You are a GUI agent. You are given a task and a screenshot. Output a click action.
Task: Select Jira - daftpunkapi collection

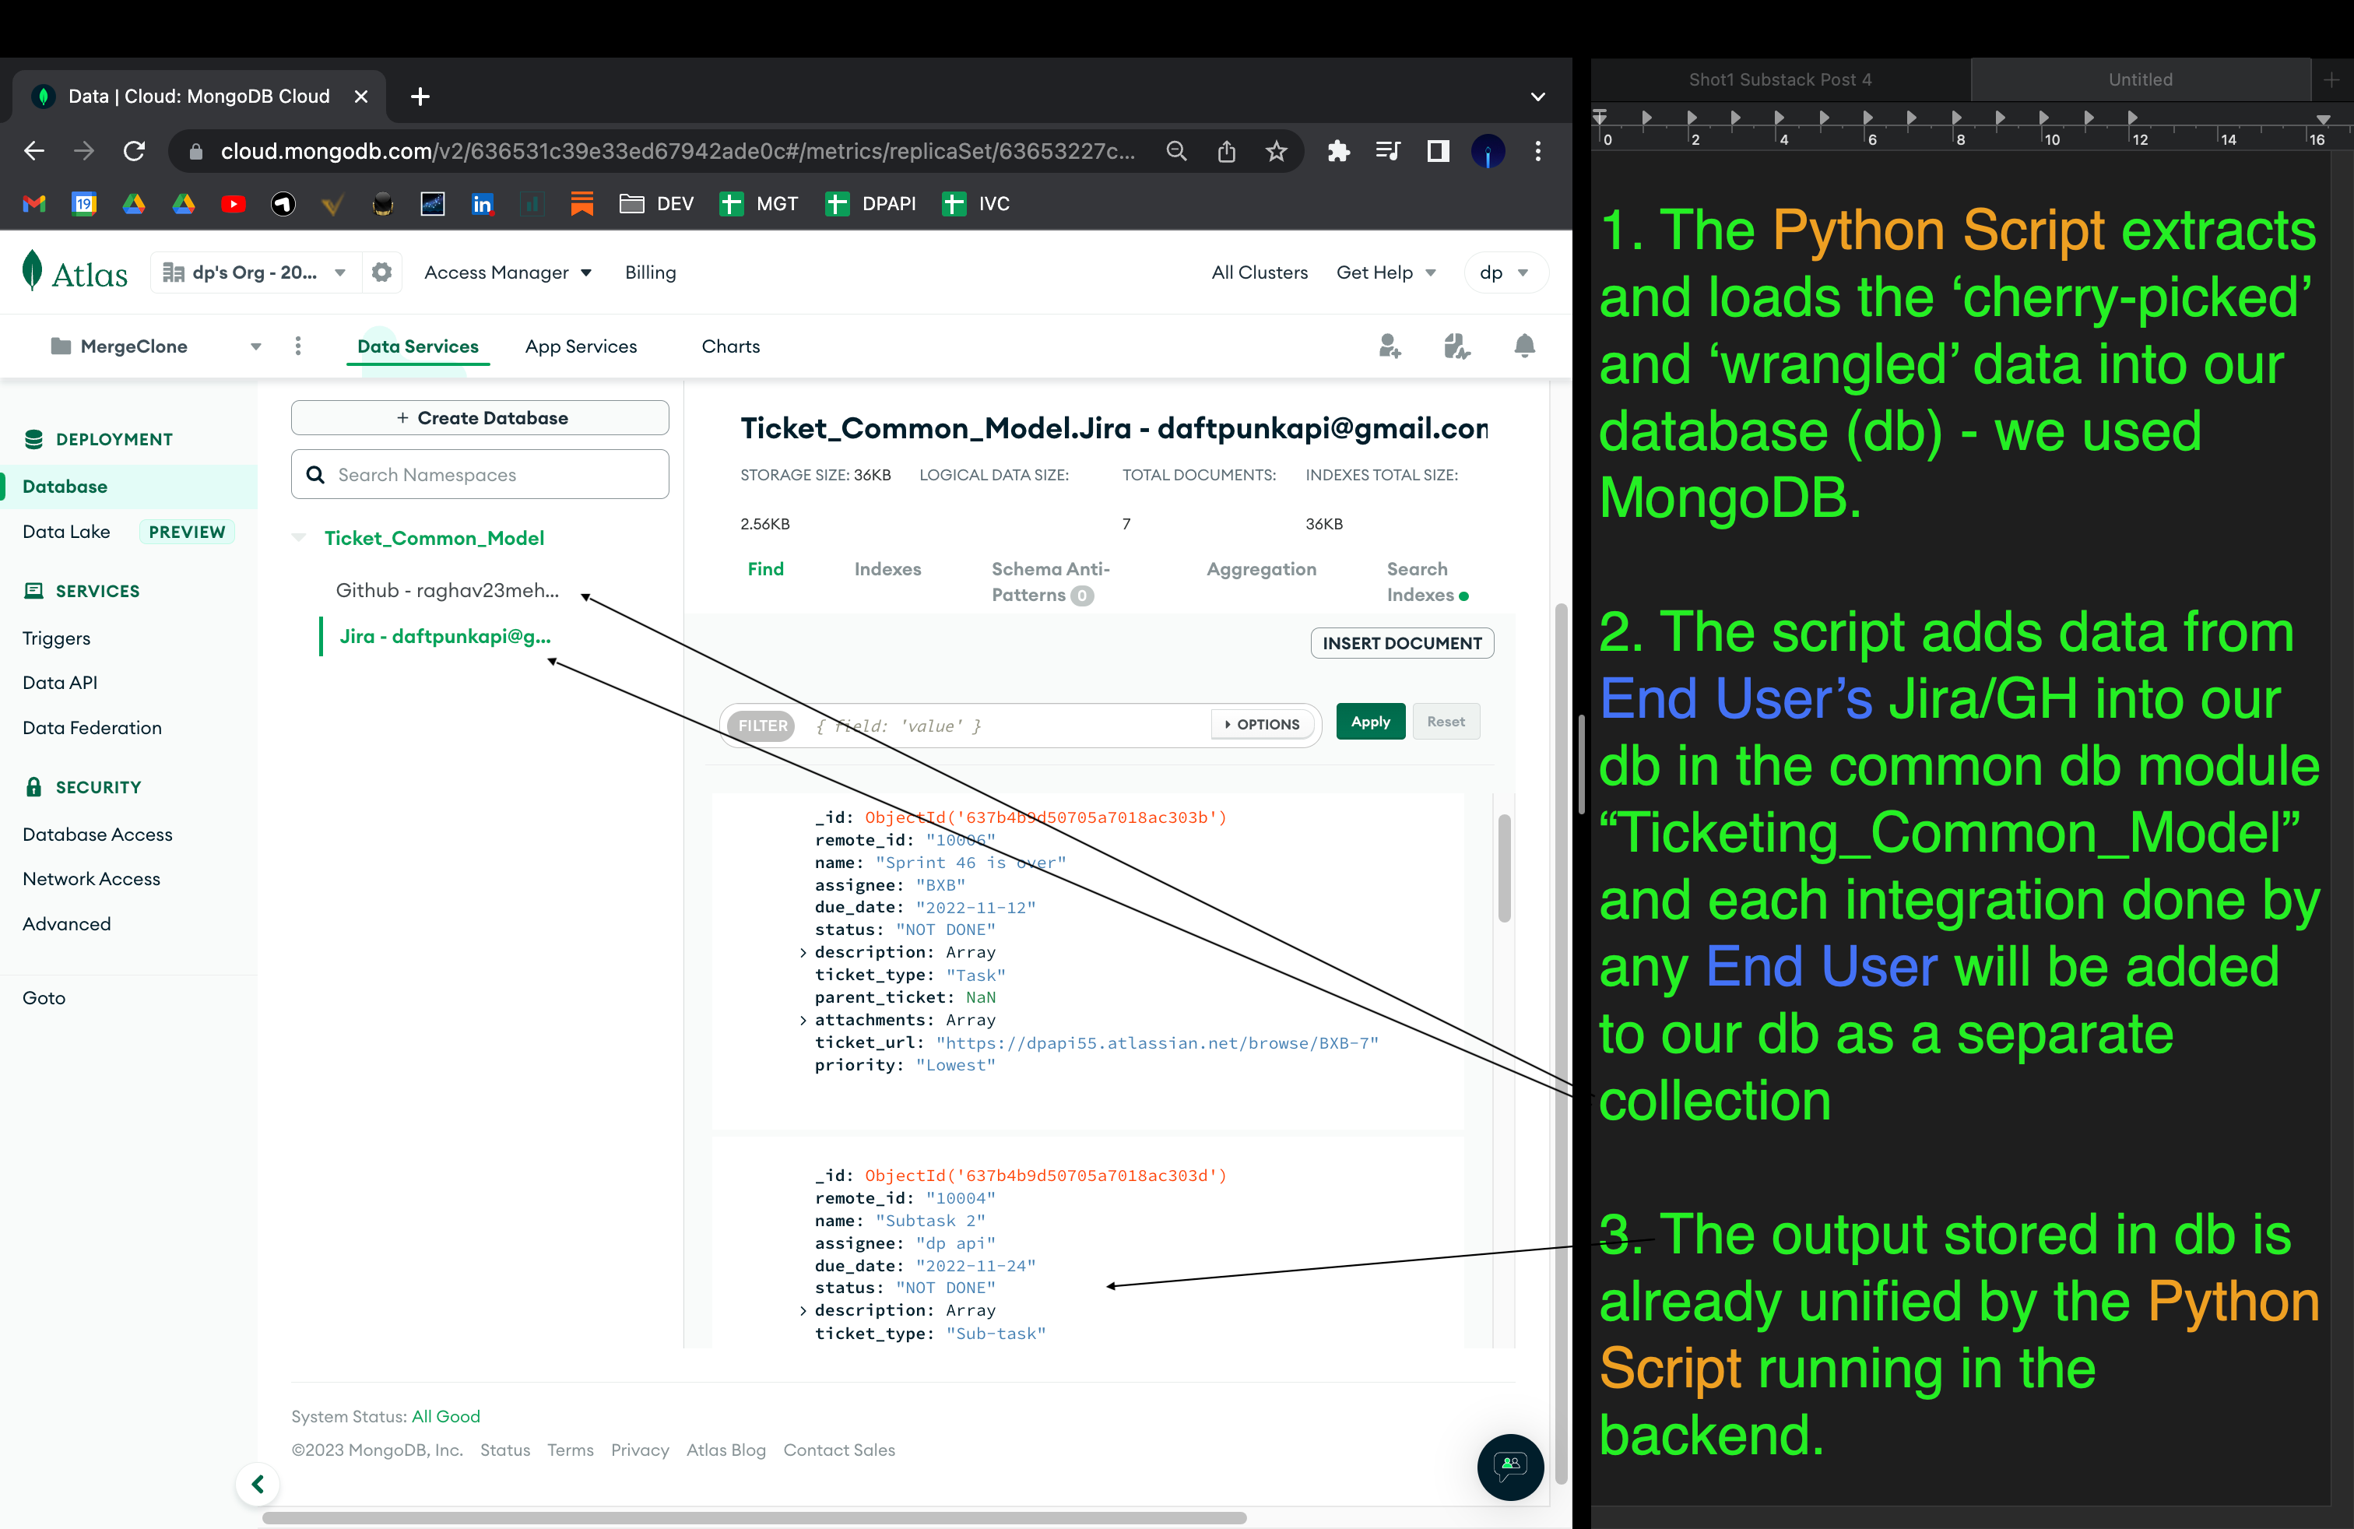445,636
